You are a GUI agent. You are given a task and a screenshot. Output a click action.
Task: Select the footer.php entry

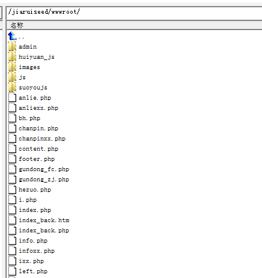click(37, 159)
